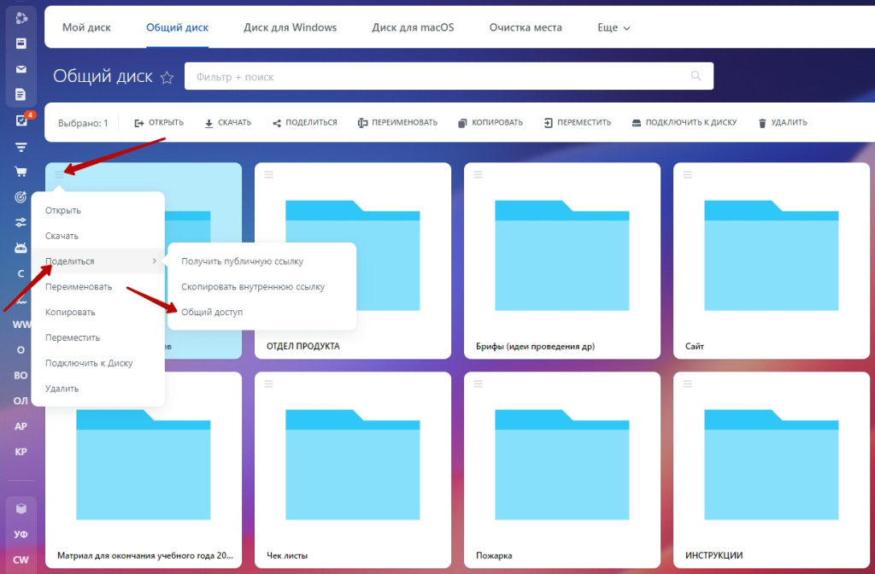Click the star icon next to Общий диск
The image size is (875, 574).
[x=167, y=78]
